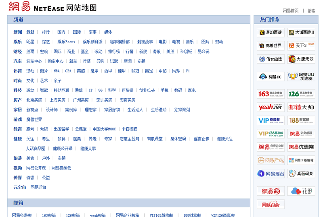Open the 元宇宙 channel heading
Viewport: 323px width, 217px height.
point(20,188)
